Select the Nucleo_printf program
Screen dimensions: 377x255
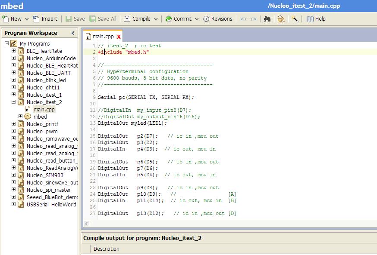(43, 124)
